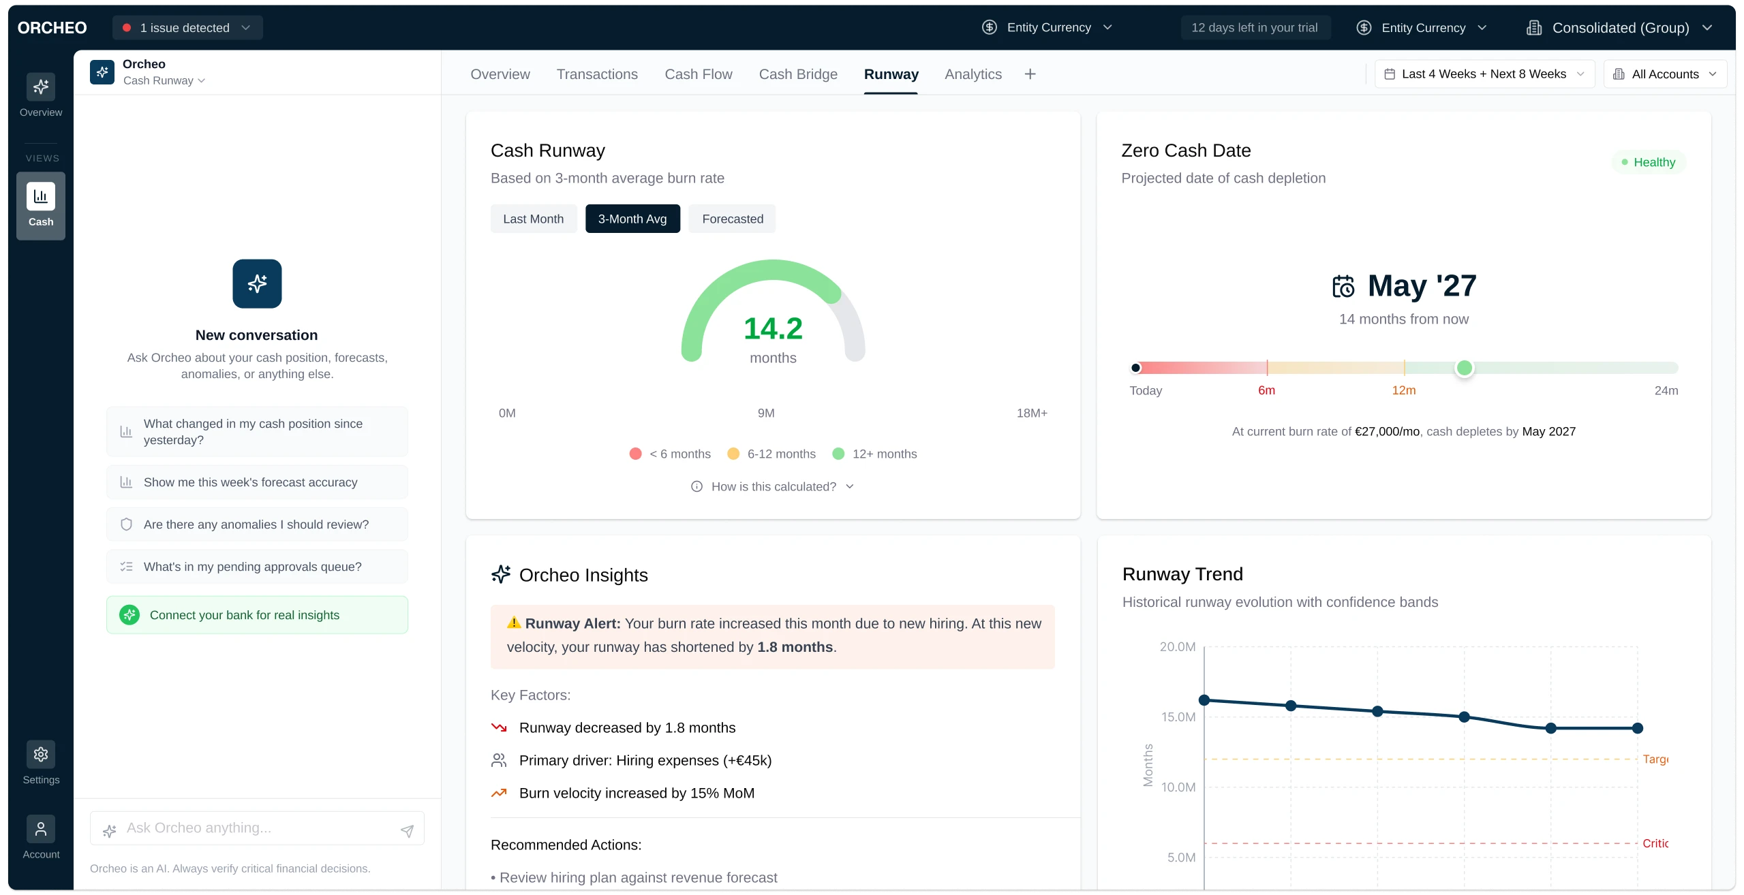
Task: Expand the 1 issue detected dropdown
Action: click(187, 28)
